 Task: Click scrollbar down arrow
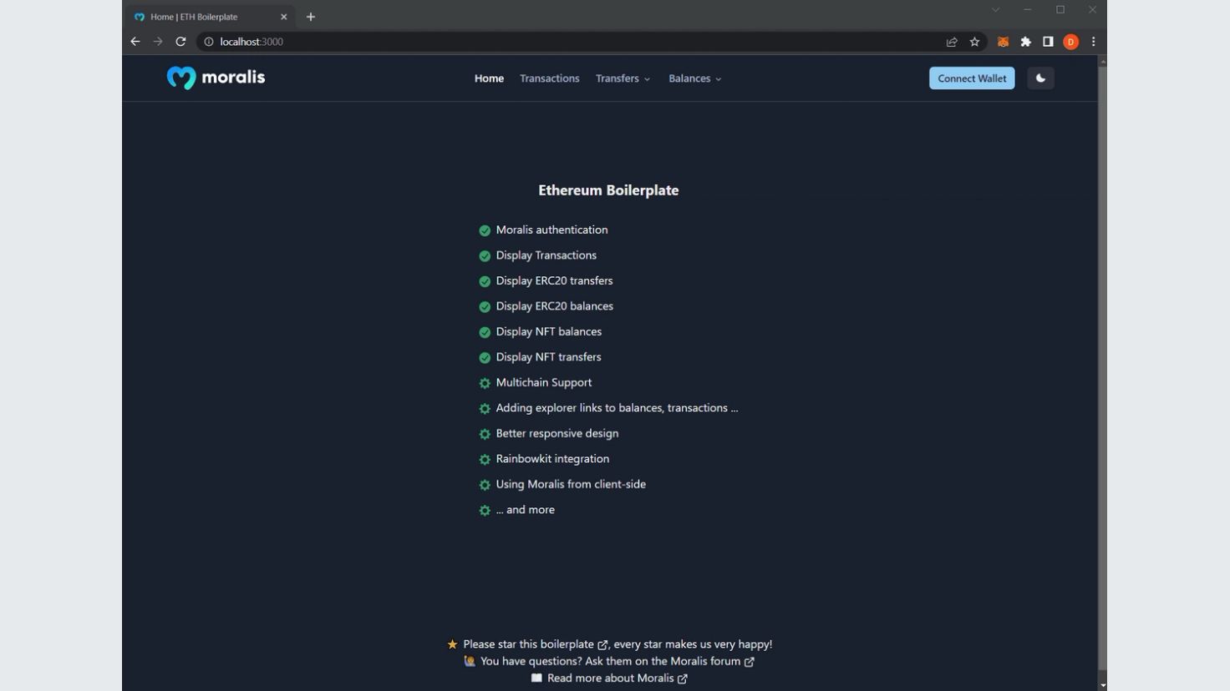[x=1103, y=685]
